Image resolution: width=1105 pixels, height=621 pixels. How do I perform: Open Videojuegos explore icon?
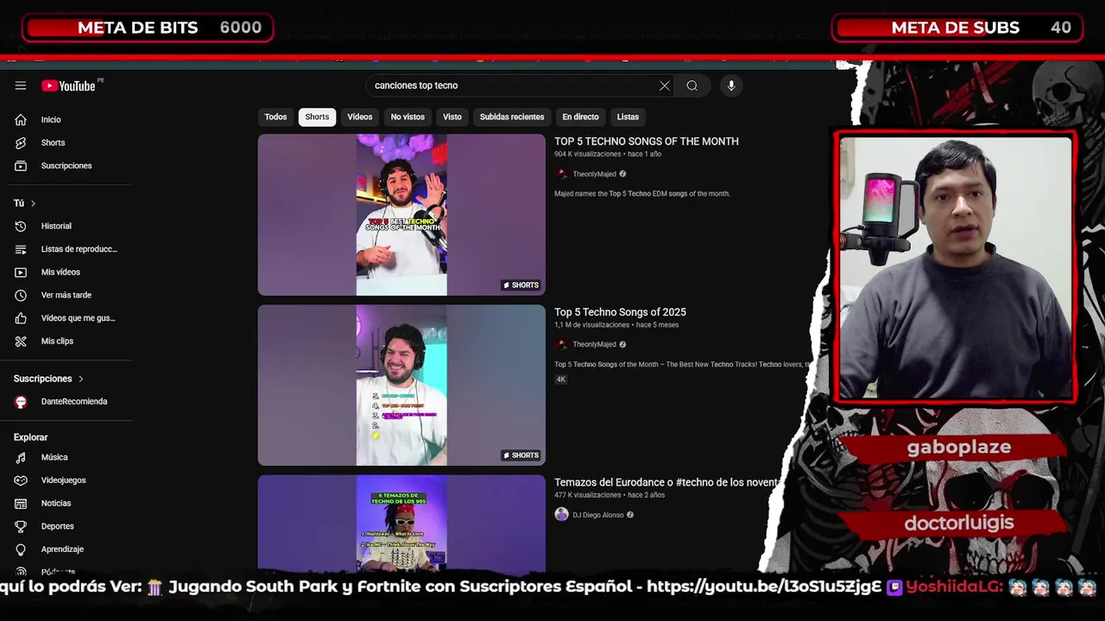click(21, 480)
